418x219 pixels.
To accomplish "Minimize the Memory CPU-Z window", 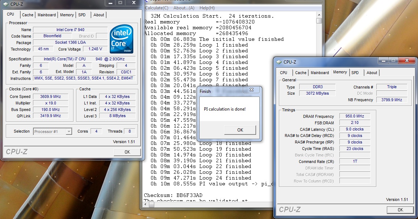I will click(x=384, y=61).
